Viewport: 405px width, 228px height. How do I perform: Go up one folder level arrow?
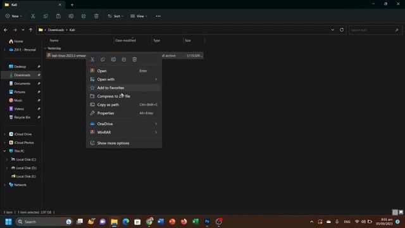[31, 30]
